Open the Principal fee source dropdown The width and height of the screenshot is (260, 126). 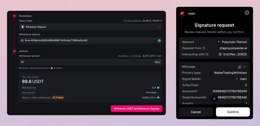pyautogui.click(x=152, y=93)
